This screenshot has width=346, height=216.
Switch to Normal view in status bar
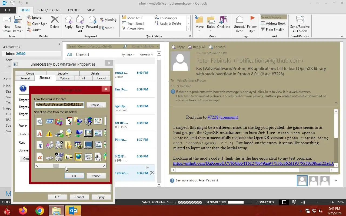284,202
